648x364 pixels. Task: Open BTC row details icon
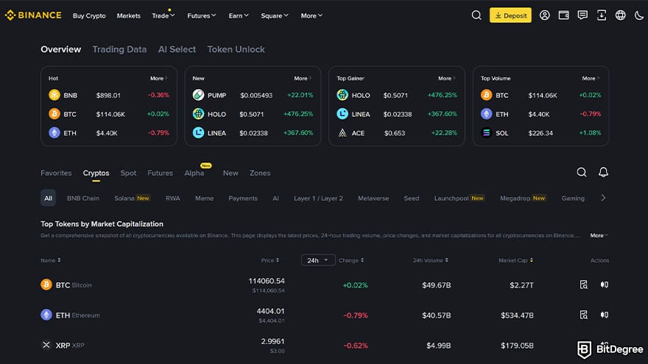point(583,285)
